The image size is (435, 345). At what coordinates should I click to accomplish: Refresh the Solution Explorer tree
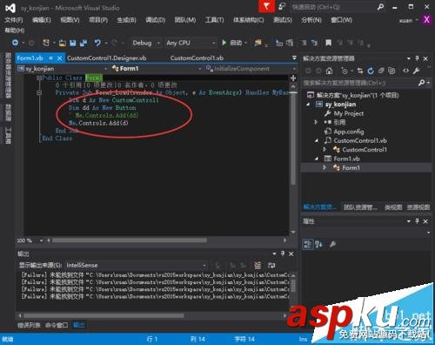371,71
